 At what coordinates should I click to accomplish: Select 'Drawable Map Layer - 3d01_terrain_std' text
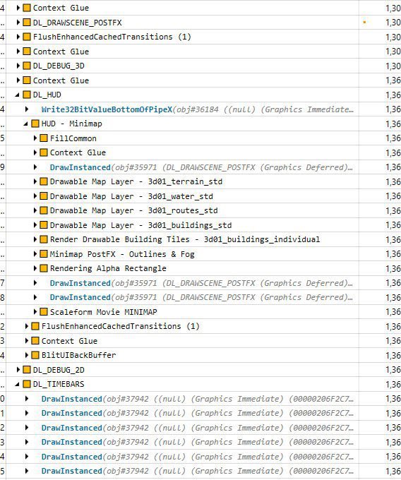coord(136,182)
